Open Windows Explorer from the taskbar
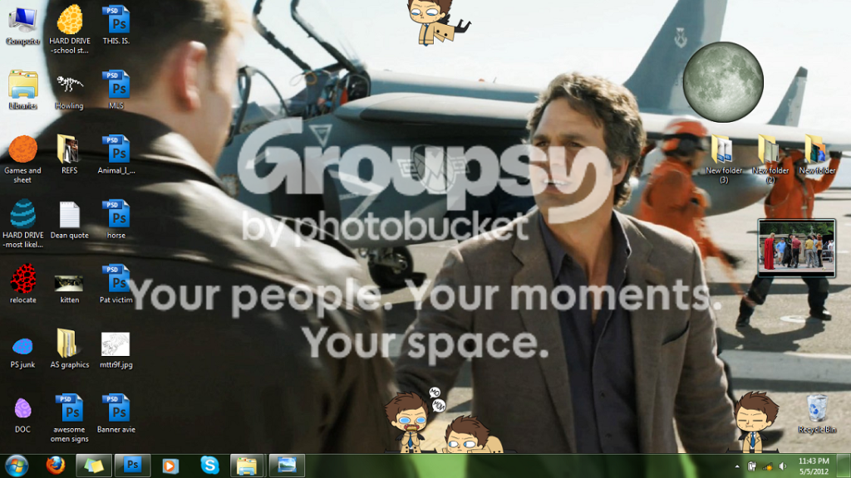 click(248, 466)
